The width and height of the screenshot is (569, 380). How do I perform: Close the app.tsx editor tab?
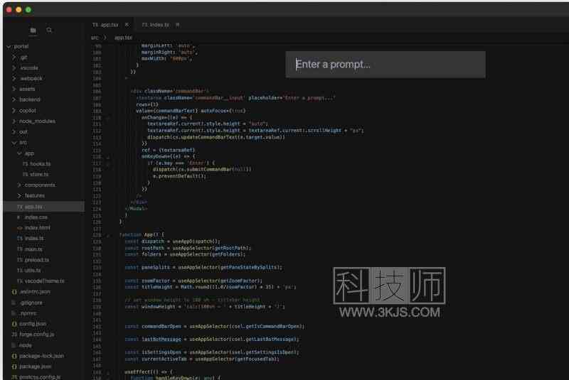(x=127, y=25)
